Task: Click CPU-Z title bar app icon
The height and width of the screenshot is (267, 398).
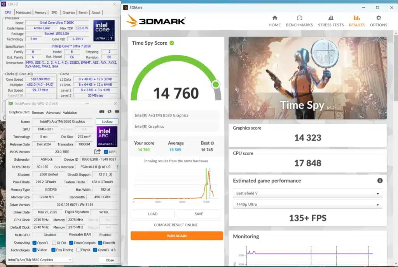Action: coord(3,4)
